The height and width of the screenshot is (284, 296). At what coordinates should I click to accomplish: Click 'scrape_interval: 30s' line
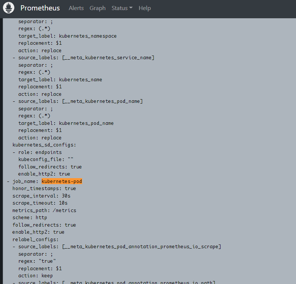[x=41, y=196]
